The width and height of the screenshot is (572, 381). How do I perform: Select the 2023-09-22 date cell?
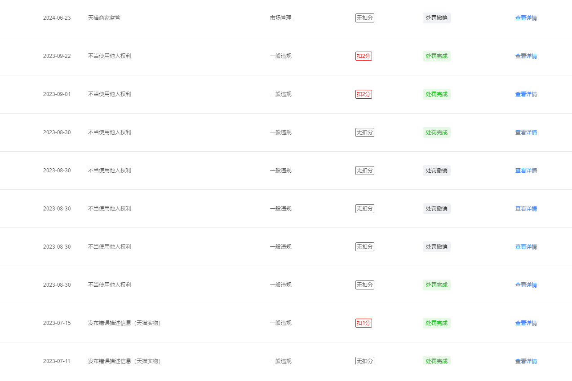point(57,56)
